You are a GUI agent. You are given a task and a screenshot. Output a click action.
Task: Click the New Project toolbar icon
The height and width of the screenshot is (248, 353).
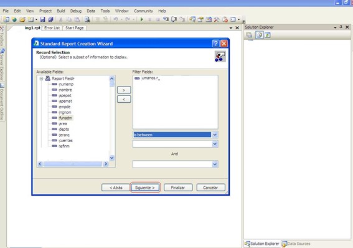pos(6,19)
